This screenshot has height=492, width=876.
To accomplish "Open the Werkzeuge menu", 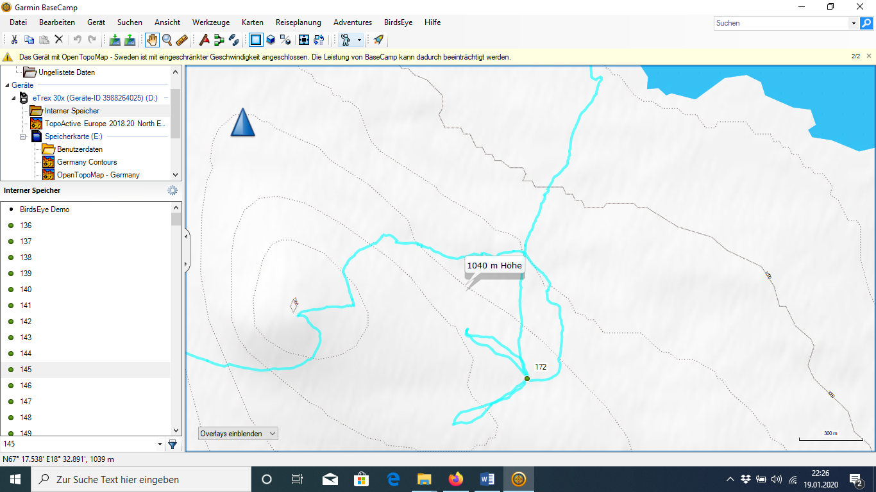I will 211,22.
